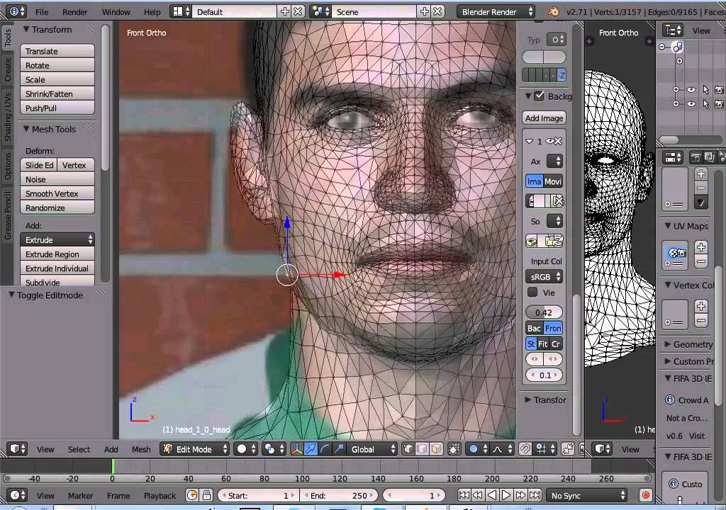
Task: Select vertex select mode icon
Action: tap(408, 449)
